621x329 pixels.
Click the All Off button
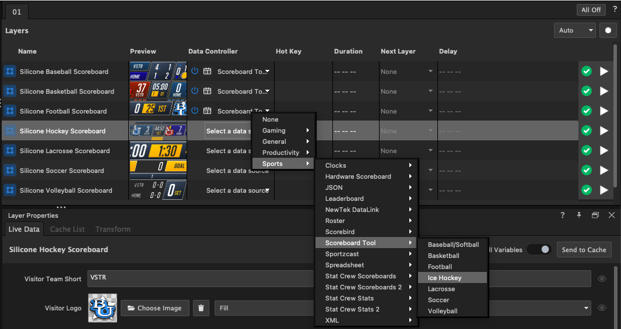591,9
